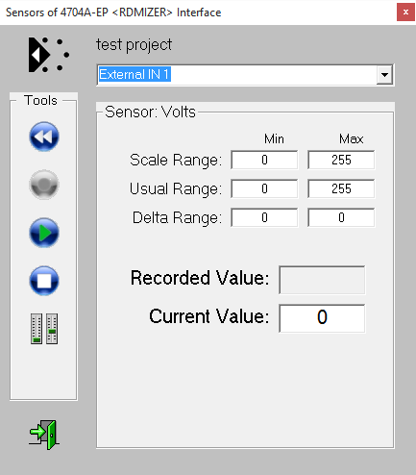Click the Usual Range Max field
Image resolution: width=416 pixels, height=475 pixels.
coord(341,188)
